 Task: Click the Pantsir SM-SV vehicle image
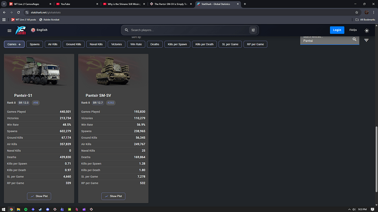pos(113,71)
